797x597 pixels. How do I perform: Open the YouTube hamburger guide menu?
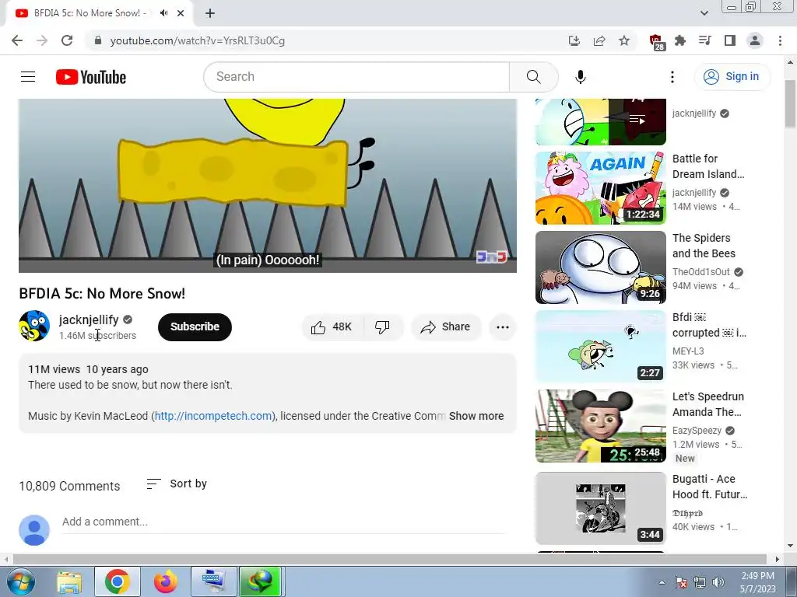[28, 77]
